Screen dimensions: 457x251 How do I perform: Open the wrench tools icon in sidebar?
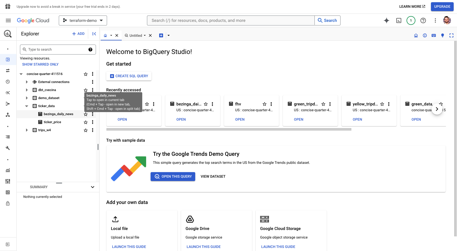coord(8,148)
